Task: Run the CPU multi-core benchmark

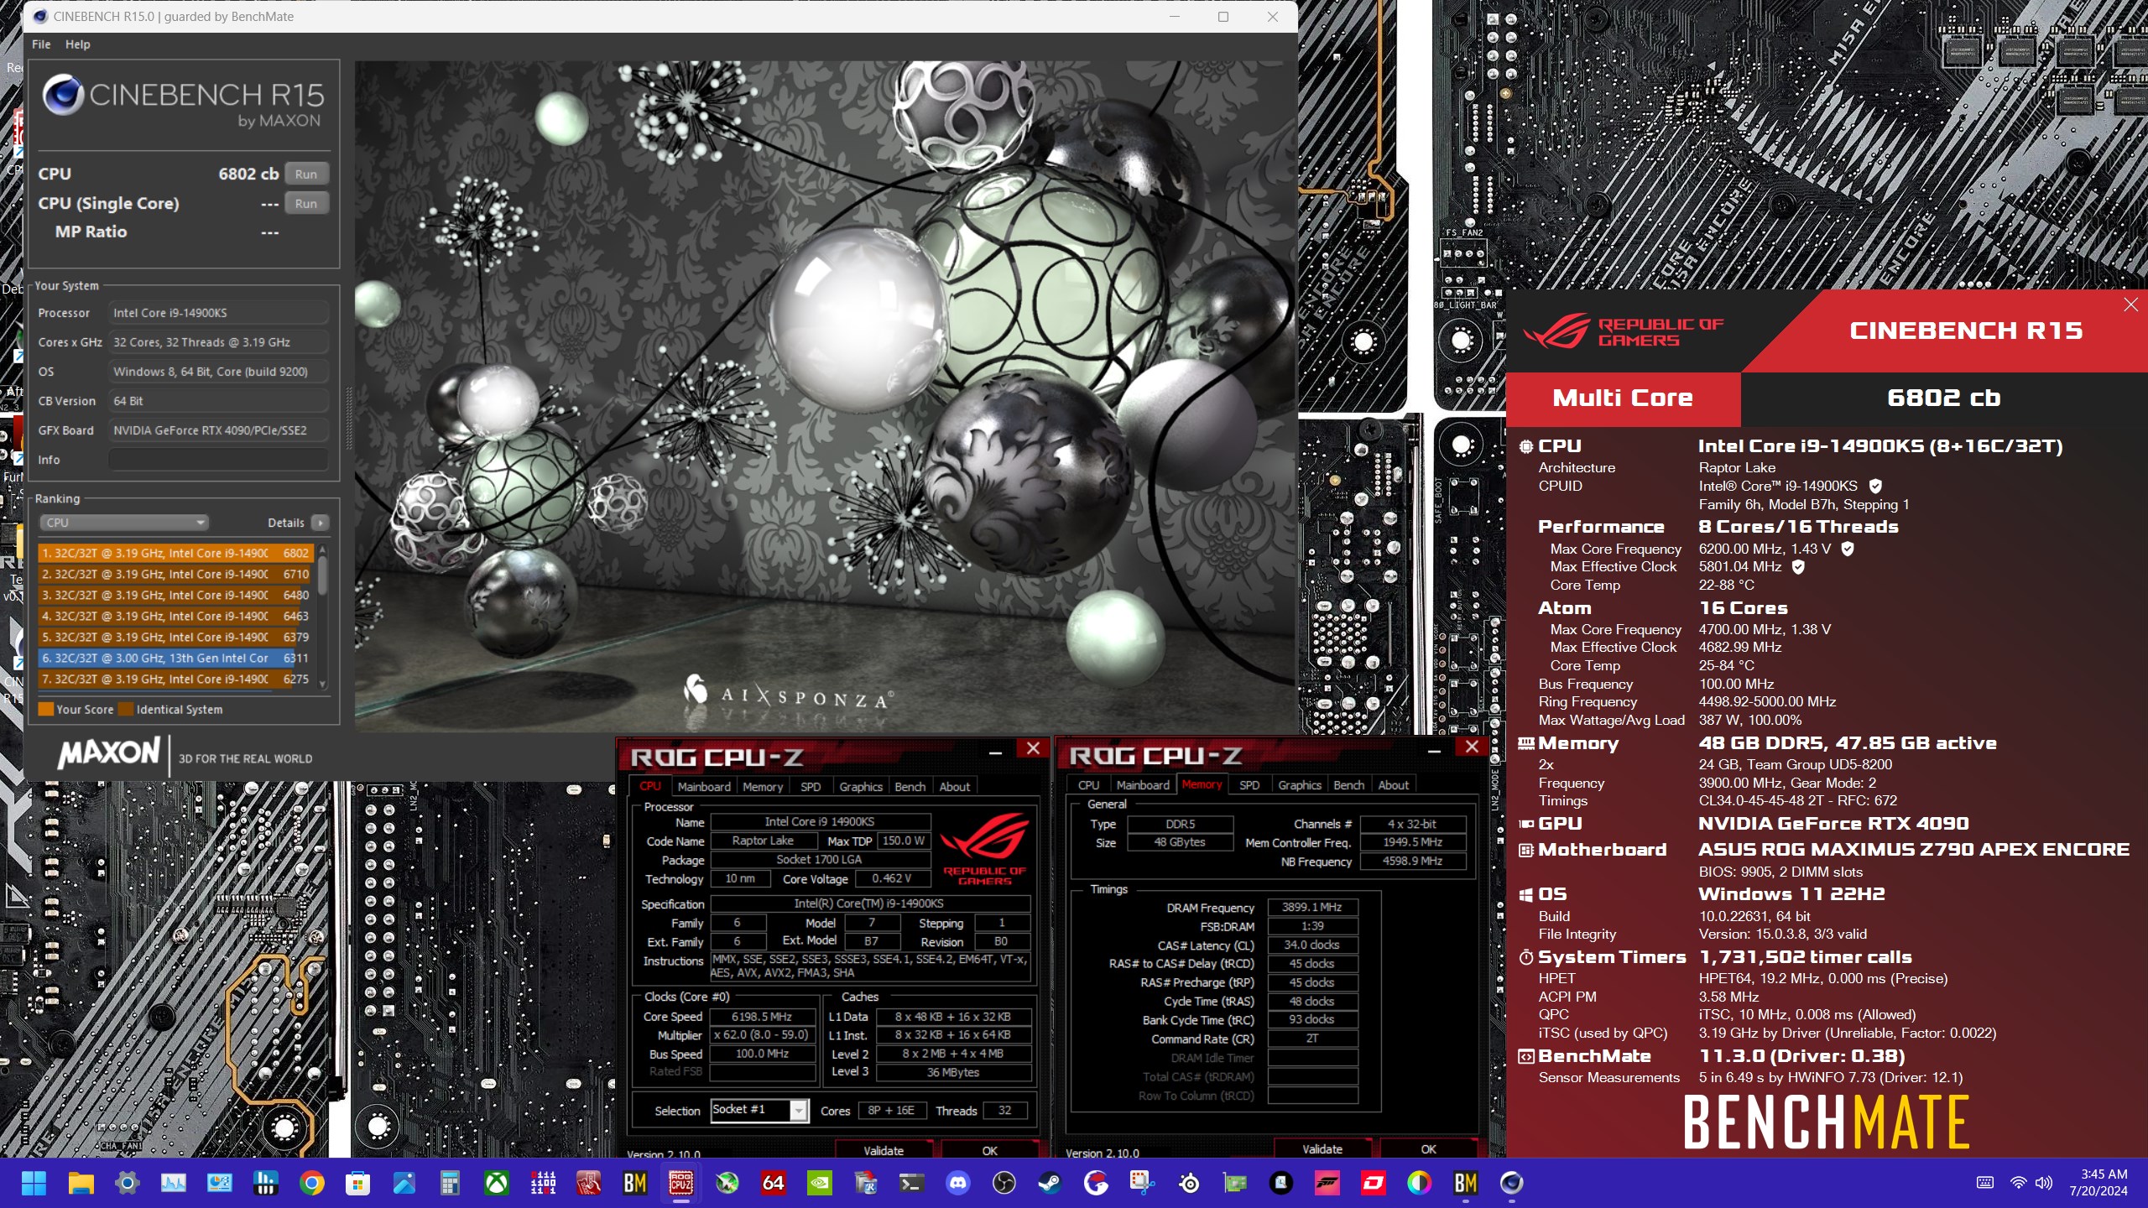Action: click(x=306, y=174)
